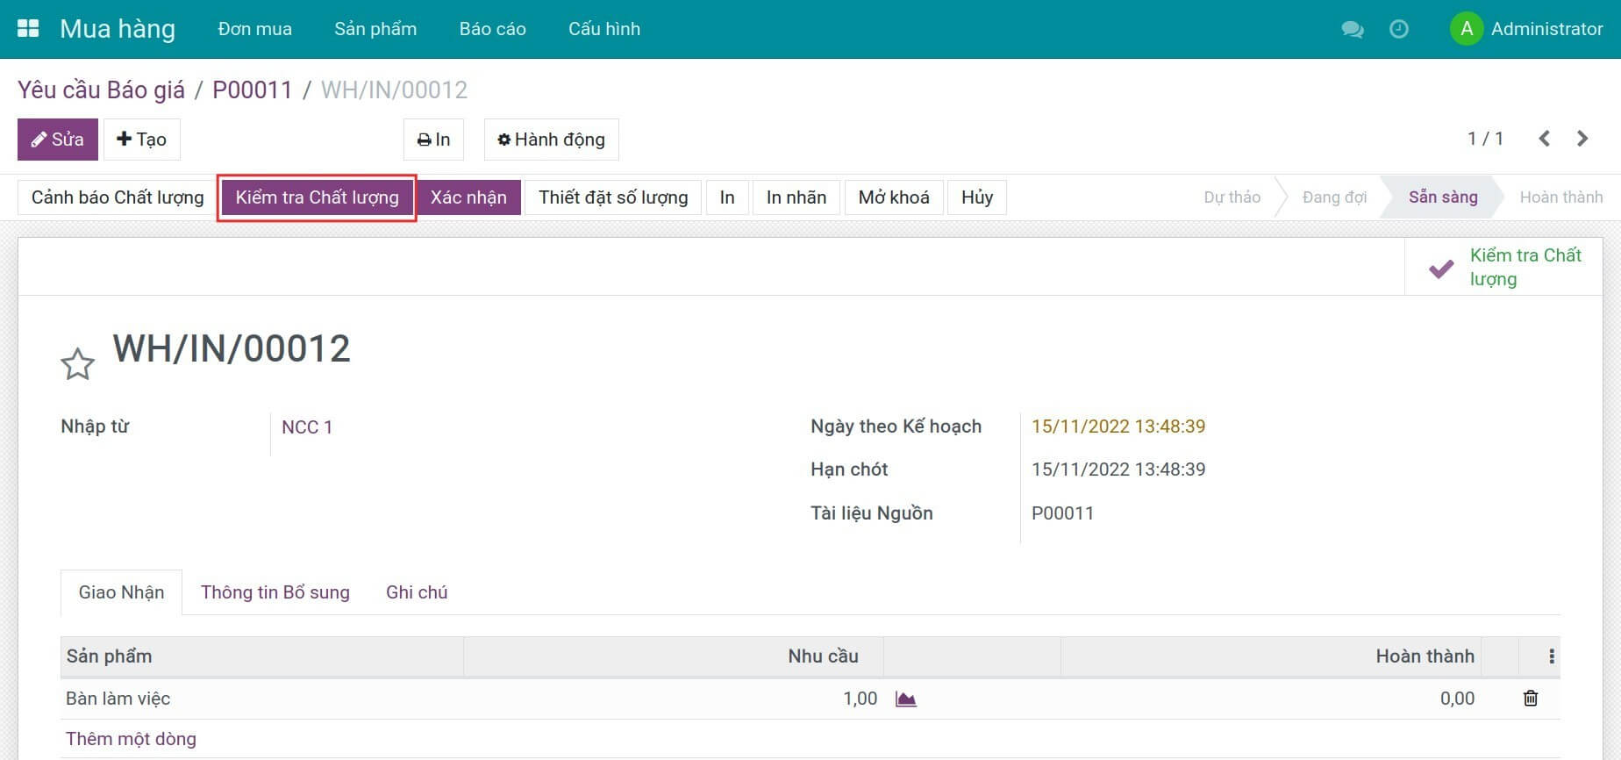Screen dimensions: 1621x760
Task: Open the Kiểm tra Chất lượng stat button
Action: click(x=1504, y=267)
